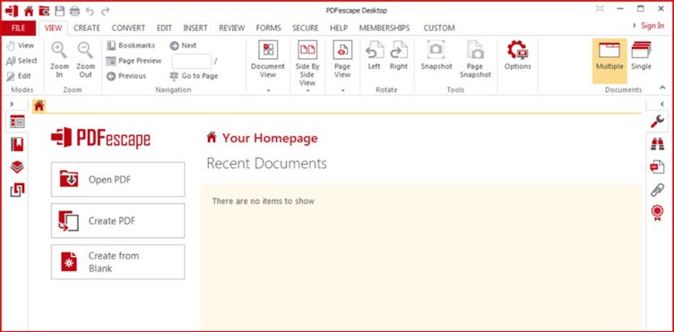Viewport: 674px width, 332px height.
Task: Click the Save icon in title bar
Action: pos(60,11)
